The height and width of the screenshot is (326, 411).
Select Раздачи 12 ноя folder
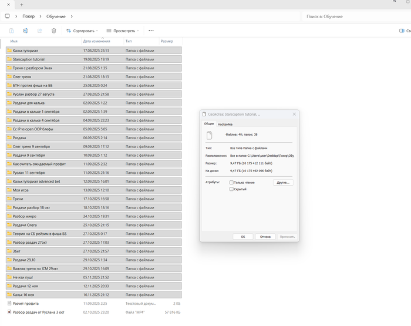coord(93,286)
